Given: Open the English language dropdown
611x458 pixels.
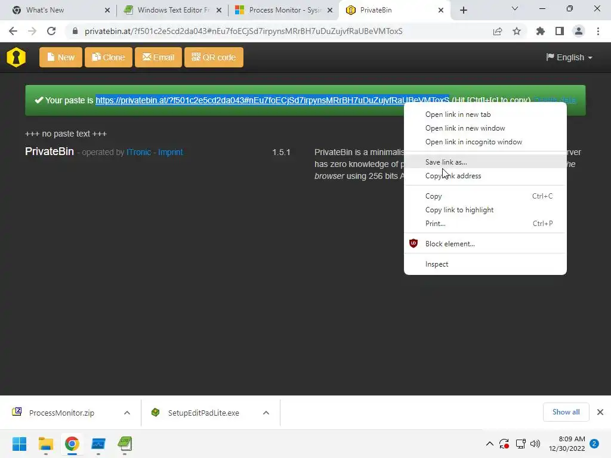Looking at the screenshot, I should pyautogui.click(x=569, y=57).
